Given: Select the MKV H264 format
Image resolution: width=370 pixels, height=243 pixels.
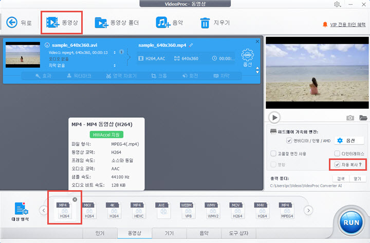Looking at the screenshot, I should click(x=89, y=210).
